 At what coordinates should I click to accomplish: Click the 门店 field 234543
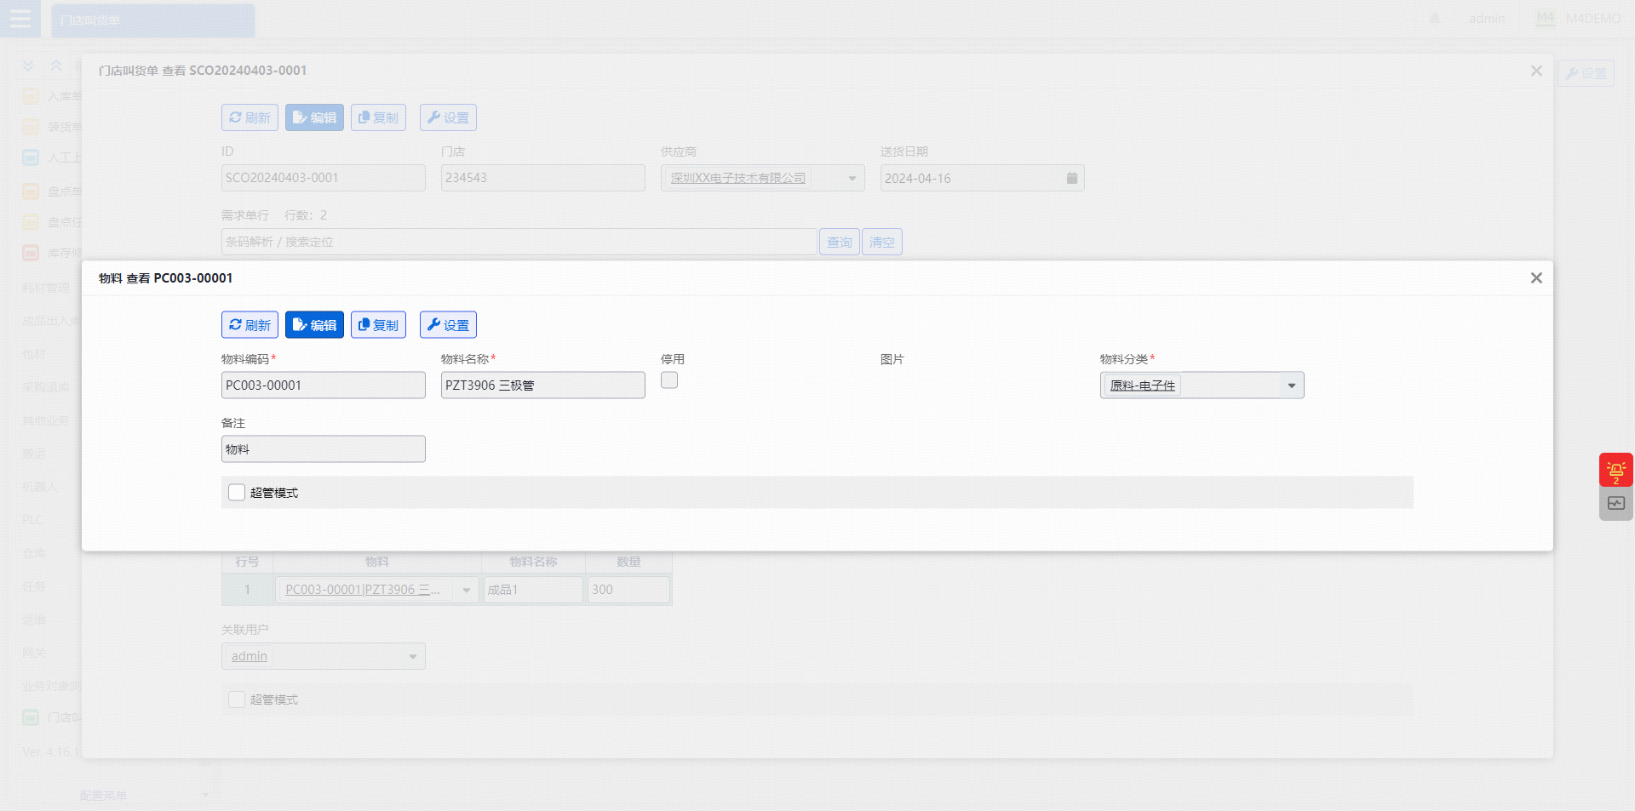click(x=543, y=178)
